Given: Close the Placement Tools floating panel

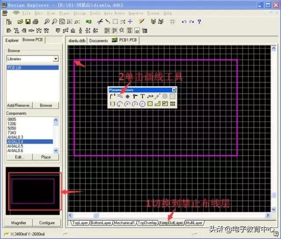Looking at the screenshot, I should (x=173, y=90).
